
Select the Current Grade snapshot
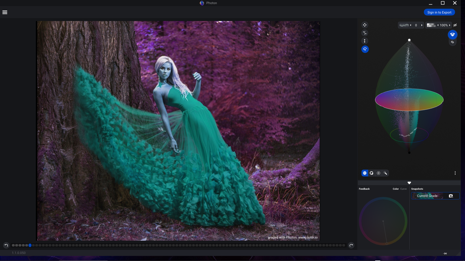[x=435, y=196]
